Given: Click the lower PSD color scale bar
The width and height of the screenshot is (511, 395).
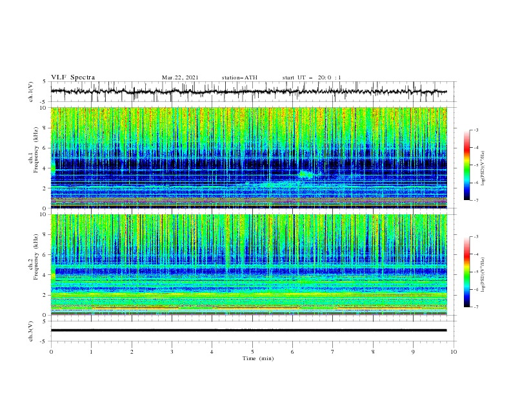Looking at the screenshot, I should 466,272.
